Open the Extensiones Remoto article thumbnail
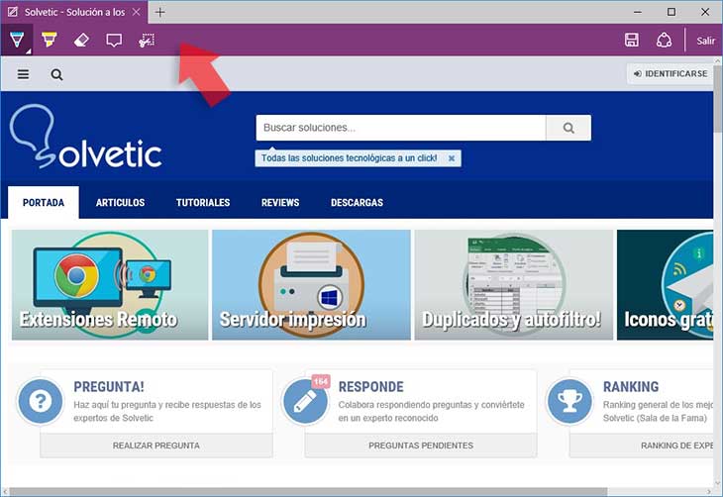This screenshot has width=723, height=497. (110, 285)
